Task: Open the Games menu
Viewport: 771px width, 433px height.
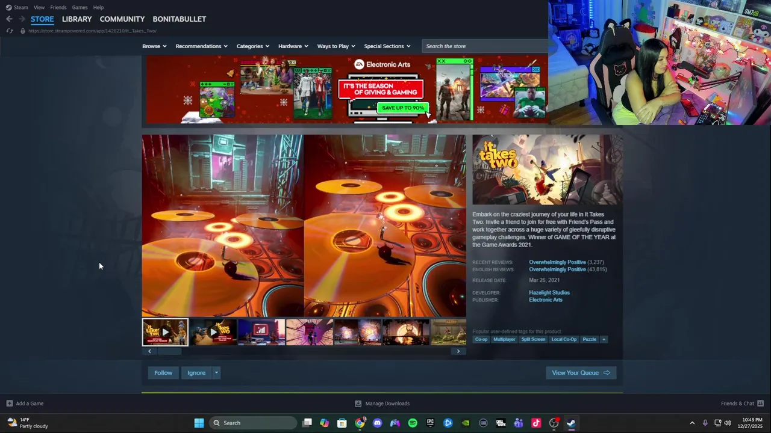Action: pos(80,7)
